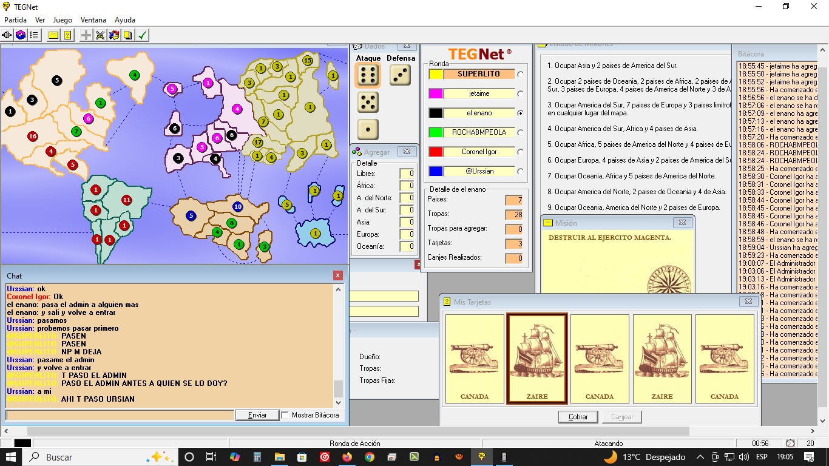Image resolution: width=829 pixels, height=466 pixels.
Task: Click the crossed swords attack toolbar icon
Action: (100, 35)
